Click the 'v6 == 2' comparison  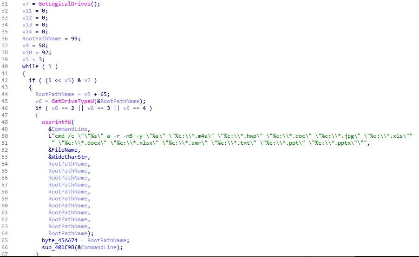pos(63,108)
